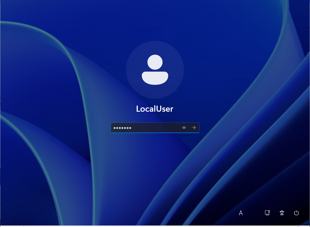The image size is (310, 227).
Task: Click the masked password dots
Action: (x=122, y=128)
